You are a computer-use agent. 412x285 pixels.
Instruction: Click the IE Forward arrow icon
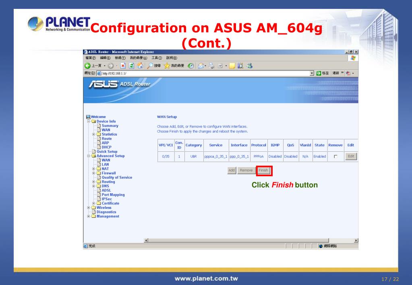click(111, 66)
